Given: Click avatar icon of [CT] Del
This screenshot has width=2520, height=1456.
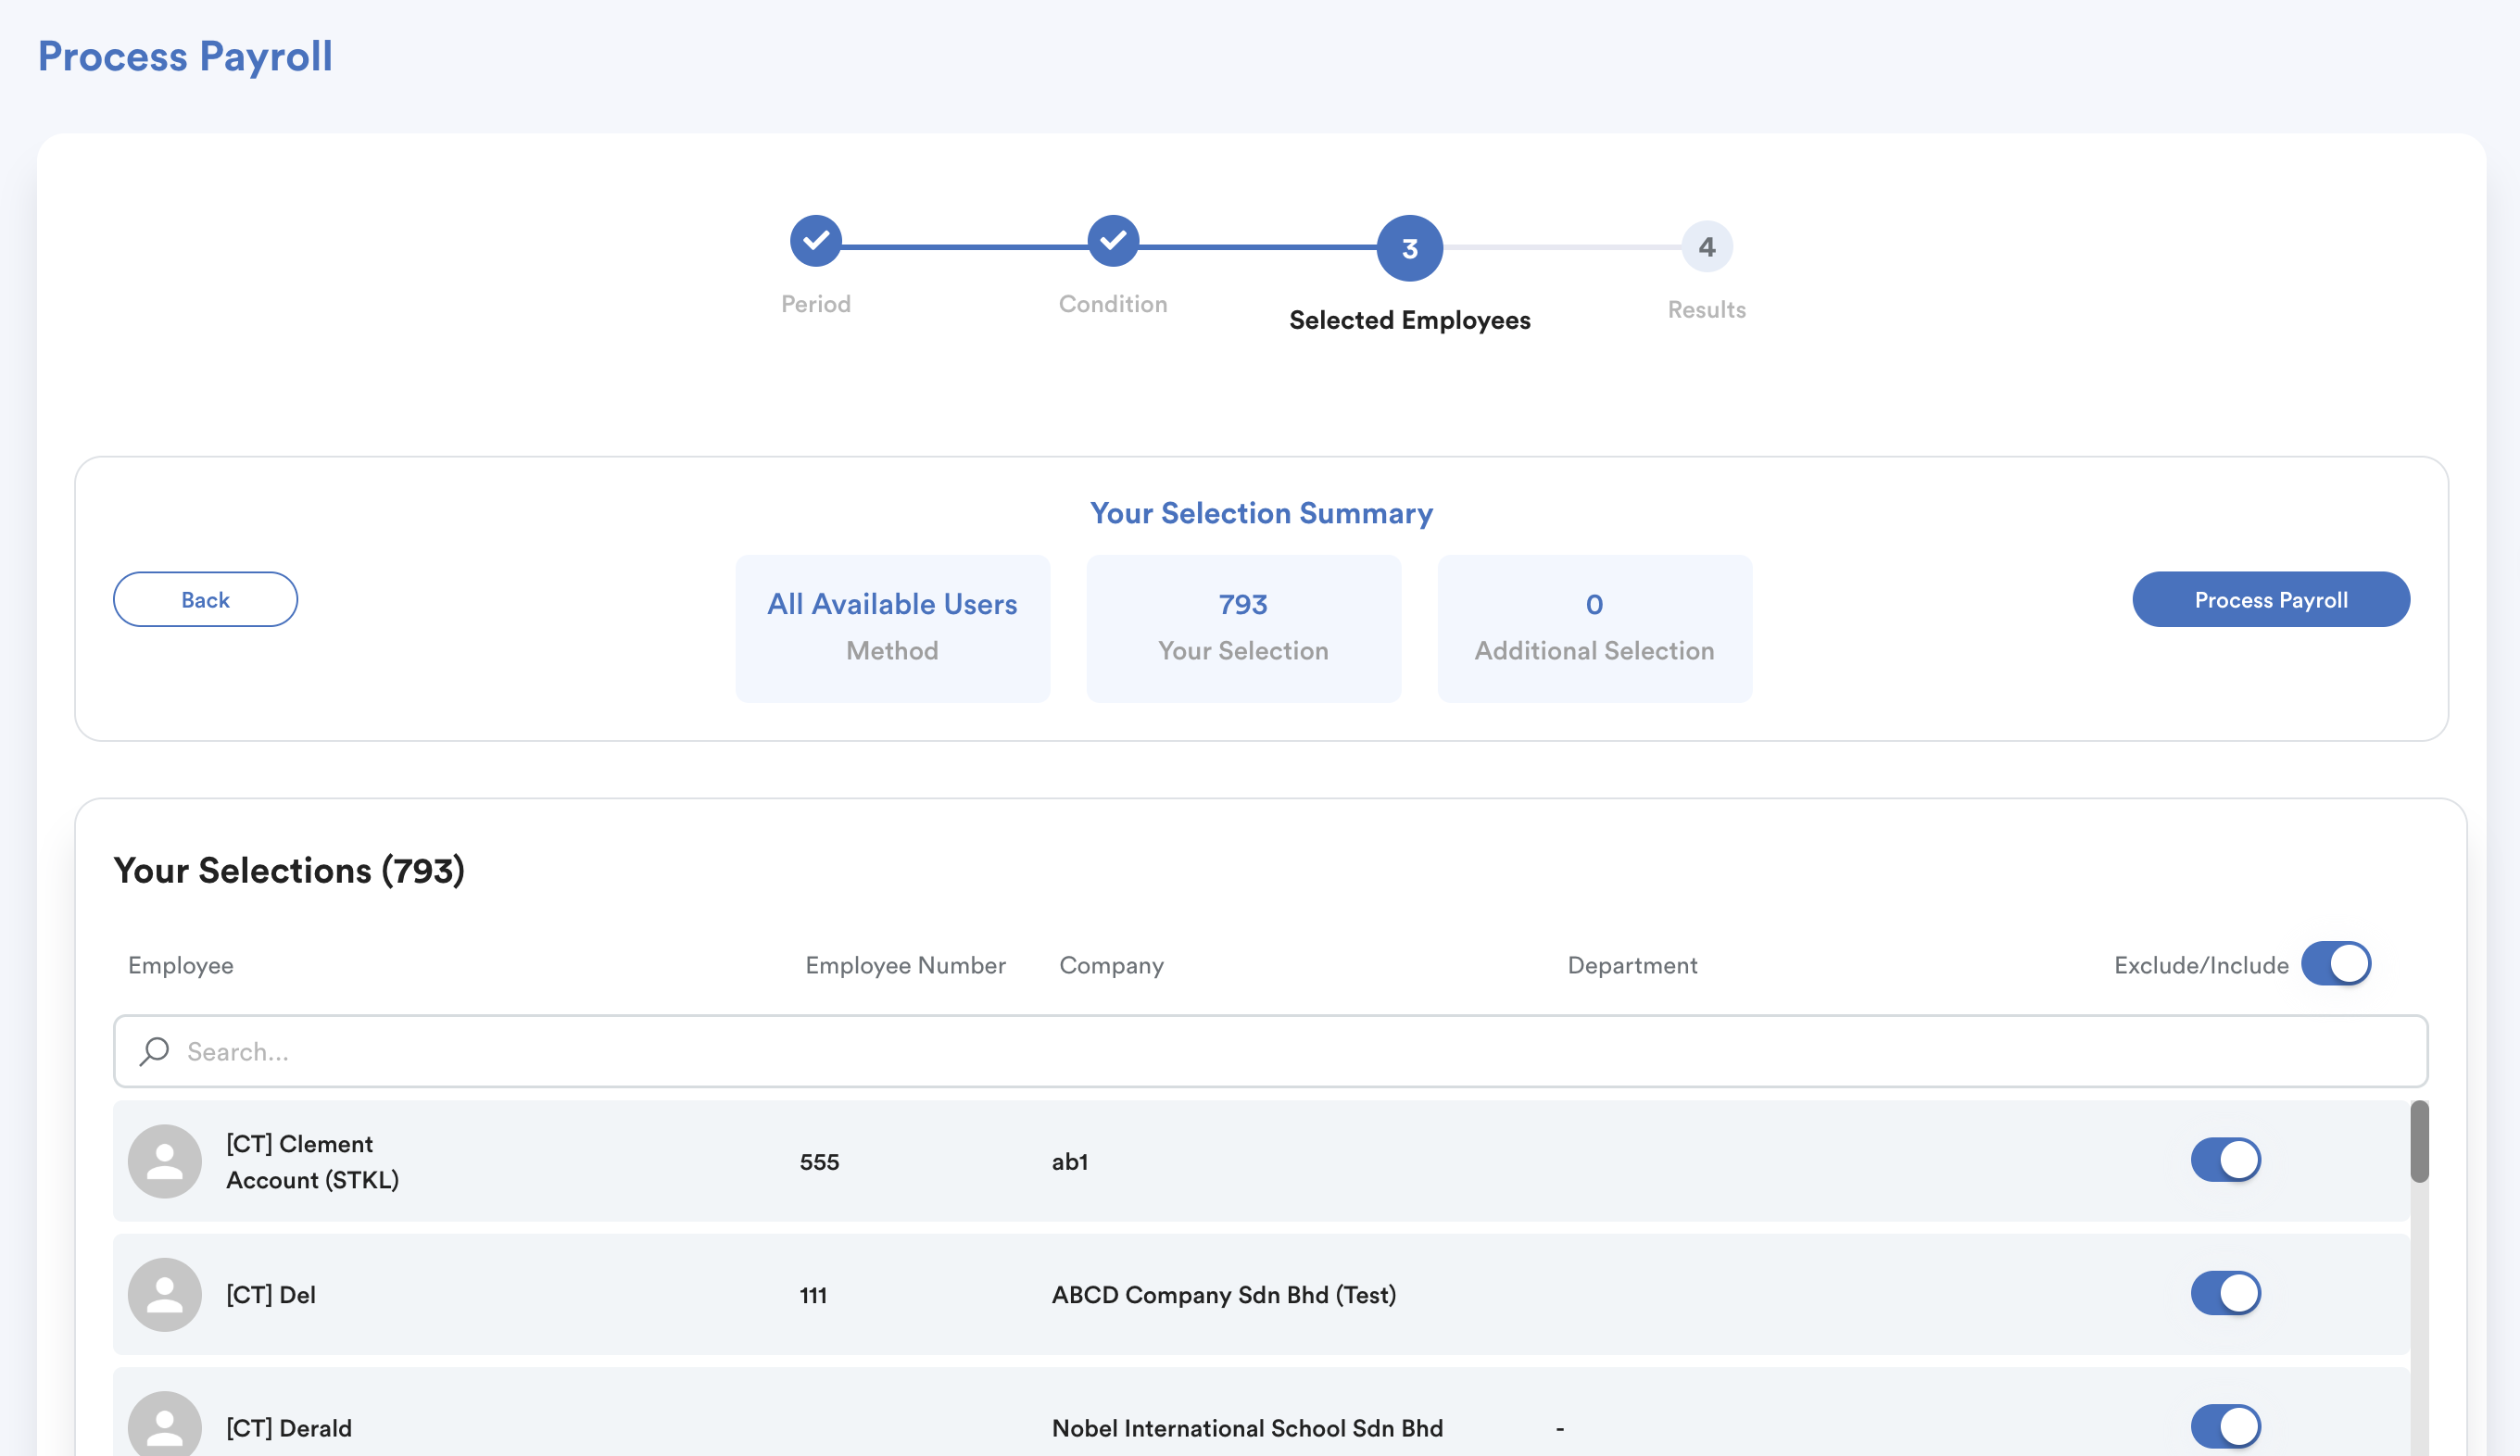Looking at the screenshot, I should tap(165, 1294).
